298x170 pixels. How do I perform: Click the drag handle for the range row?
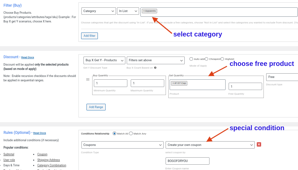pyautogui.click(x=88, y=79)
